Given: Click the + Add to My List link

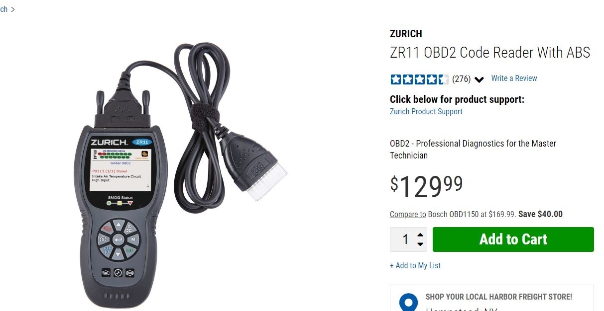Looking at the screenshot, I should point(415,266).
